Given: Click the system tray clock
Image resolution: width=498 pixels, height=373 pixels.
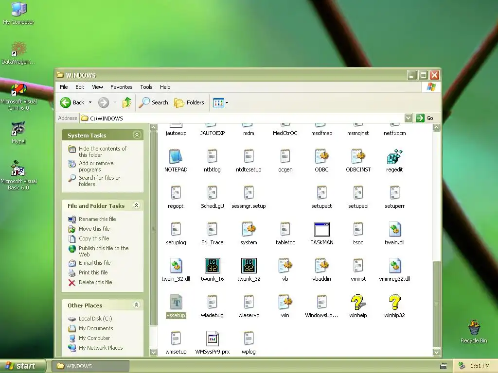Looking at the screenshot, I should coord(480,366).
